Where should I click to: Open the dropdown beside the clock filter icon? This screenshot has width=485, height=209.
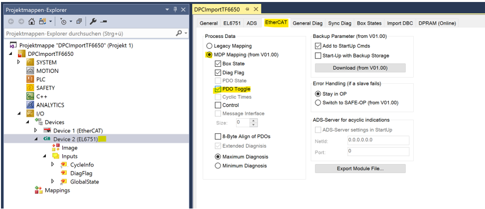tap(71, 21)
